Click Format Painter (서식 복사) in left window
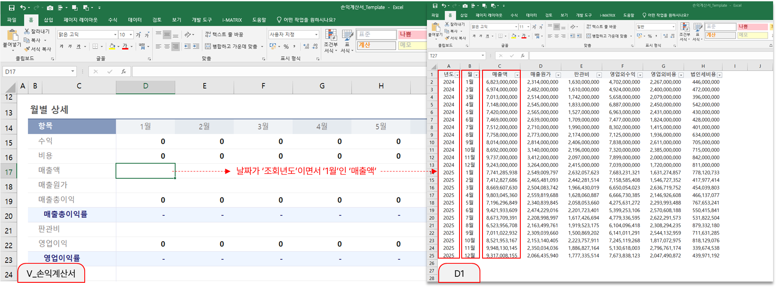This screenshot has height=288, width=777. 37,49
